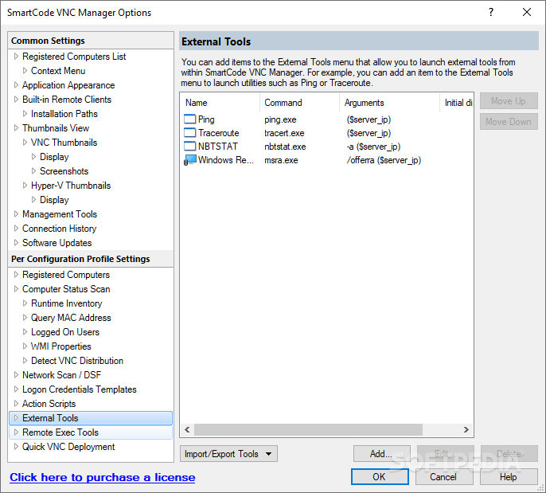
Task: Select Quick VNC Deployment page
Action: 68,447
